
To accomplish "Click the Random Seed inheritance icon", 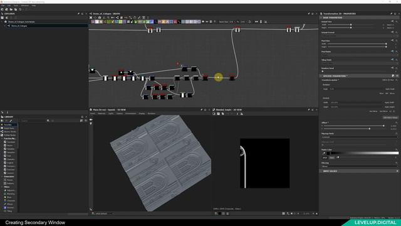I will [x=393, y=68].
